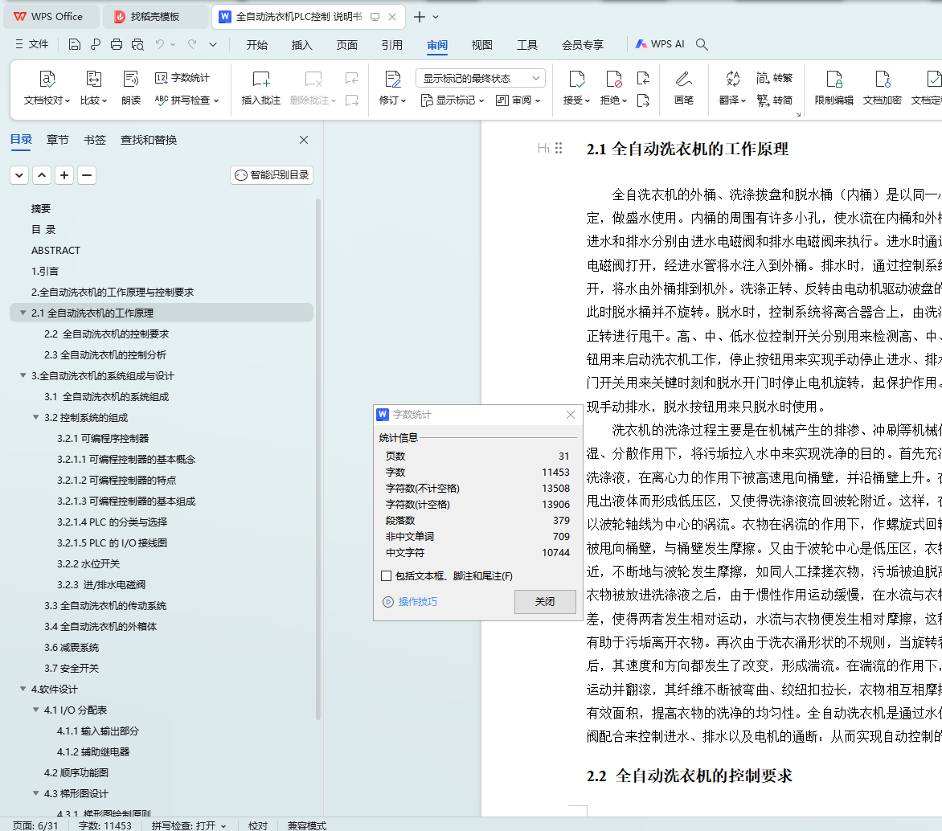Open 文档校对 document proofreading tool

pyautogui.click(x=47, y=88)
